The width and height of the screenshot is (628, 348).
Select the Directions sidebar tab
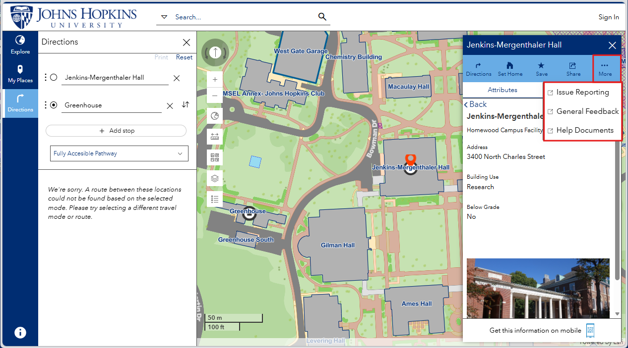pyautogui.click(x=20, y=103)
